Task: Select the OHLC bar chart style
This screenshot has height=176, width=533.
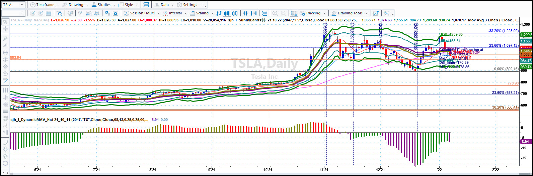Action: coord(219,13)
